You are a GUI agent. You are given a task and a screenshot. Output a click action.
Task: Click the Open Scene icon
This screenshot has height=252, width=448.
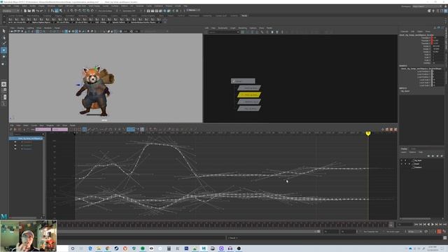[x=29, y=11]
